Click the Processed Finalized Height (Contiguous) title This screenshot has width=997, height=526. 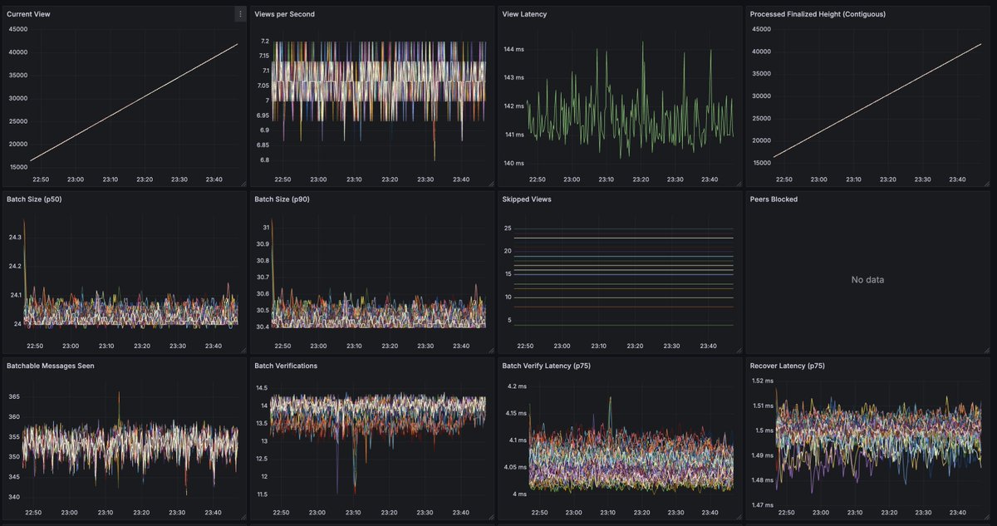(818, 14)
